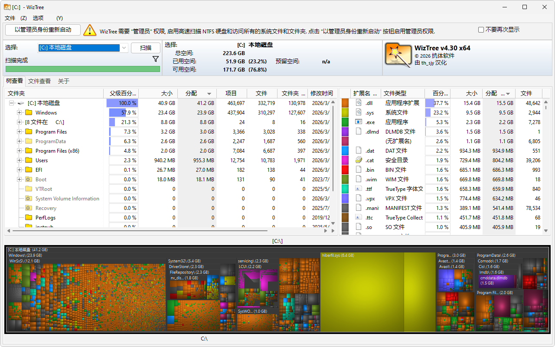Click the filter funnel icon
The width and height of the screenshot is (555, 347).
(156, 59)
